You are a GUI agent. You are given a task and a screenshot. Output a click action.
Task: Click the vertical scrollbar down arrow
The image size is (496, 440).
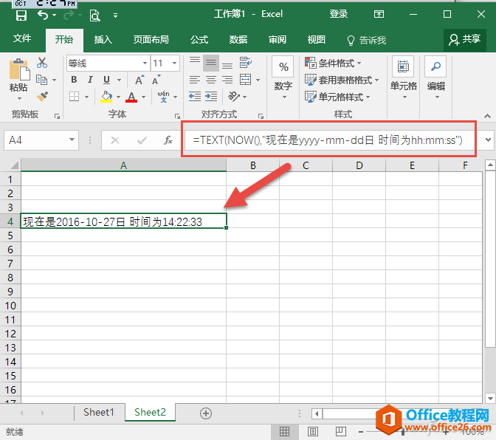pyautogui.click(x=490, y=398)
